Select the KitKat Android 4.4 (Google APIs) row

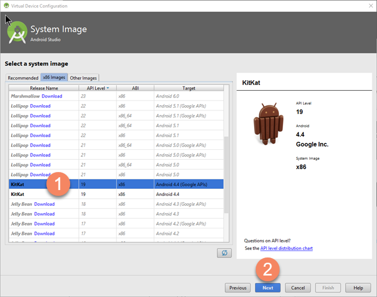(x=116, y=184)
